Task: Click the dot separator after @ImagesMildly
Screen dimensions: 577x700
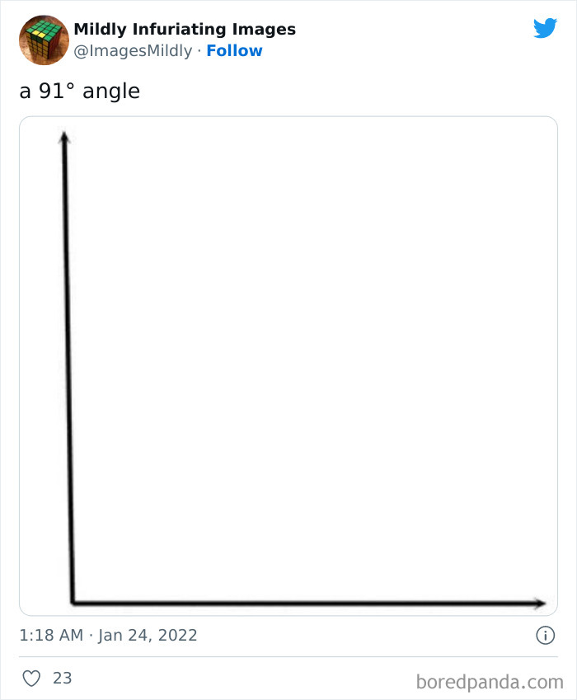Action: [198, 50]
